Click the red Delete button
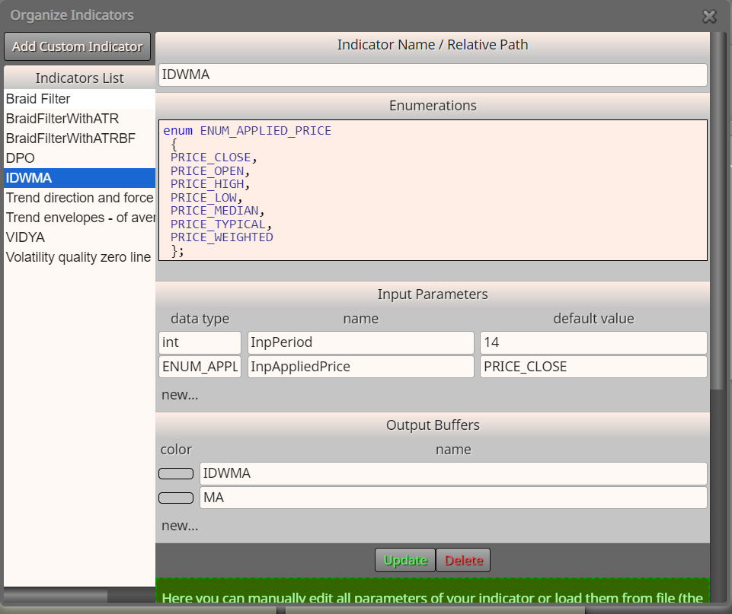 [x=463, y=560]
